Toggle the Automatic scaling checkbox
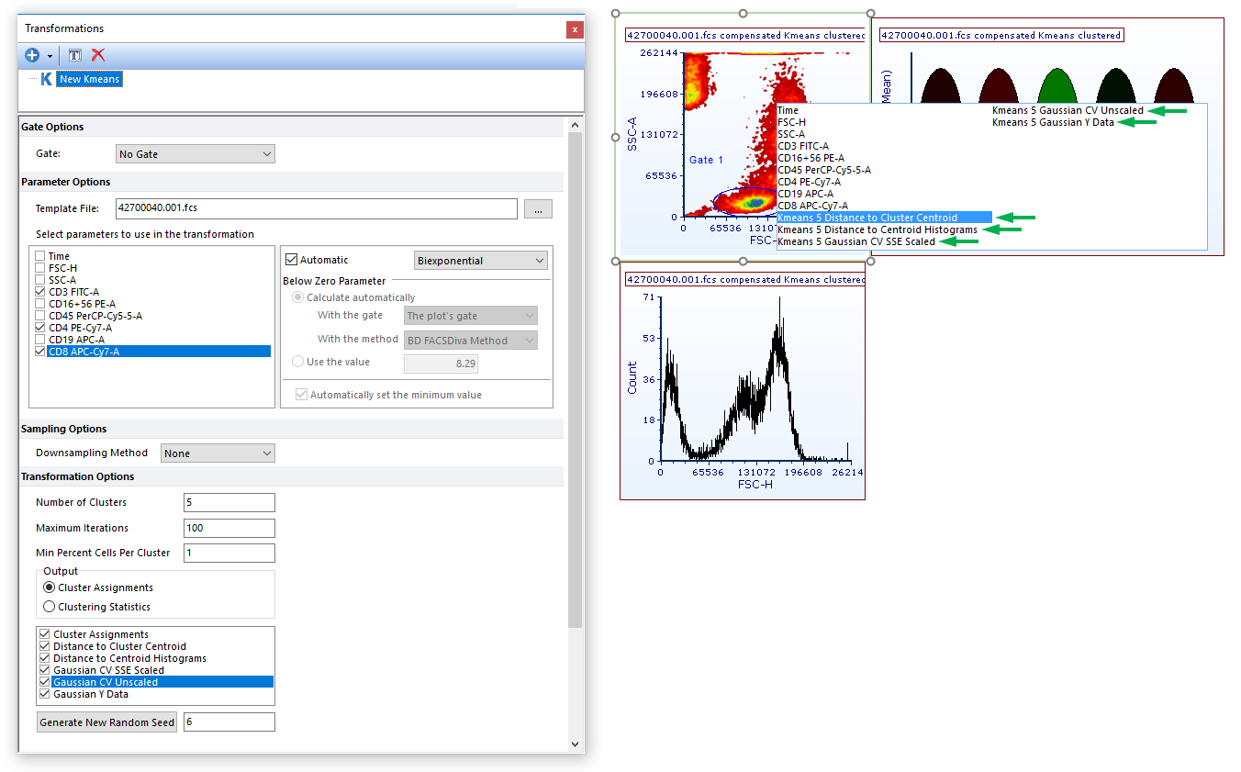The width and height of the screenshot is (1241, 772). [x=292, y=261]
